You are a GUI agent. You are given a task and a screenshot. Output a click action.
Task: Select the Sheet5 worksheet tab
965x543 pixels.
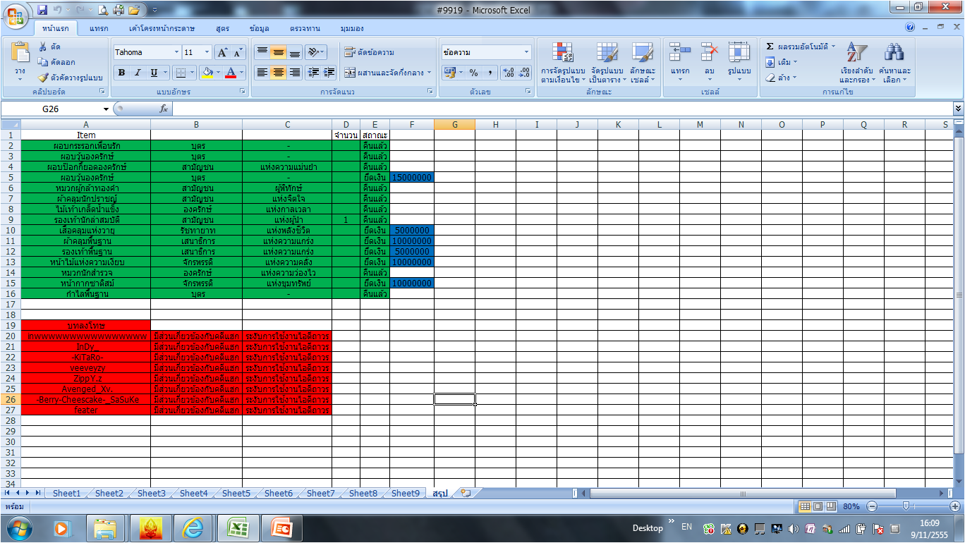(x=236, y=493)
